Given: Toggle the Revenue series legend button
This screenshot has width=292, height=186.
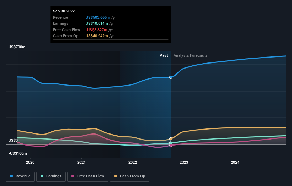Looking at the screenshot, I should pos(20,176).
